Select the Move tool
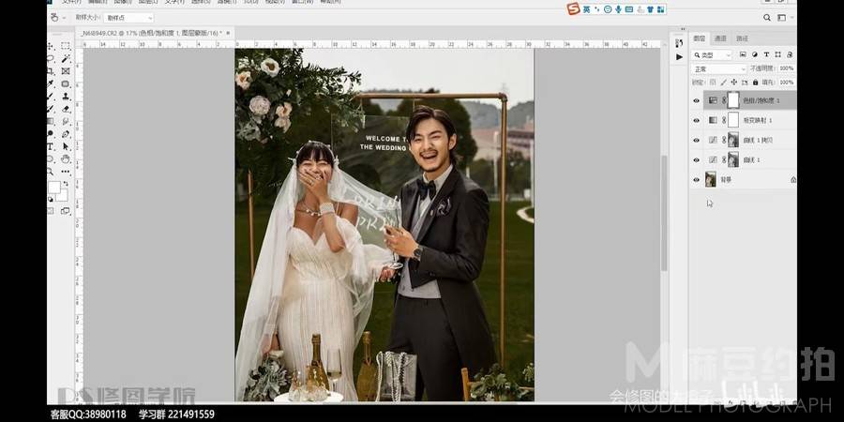The image size is (844, 422). tap(51, 46)
